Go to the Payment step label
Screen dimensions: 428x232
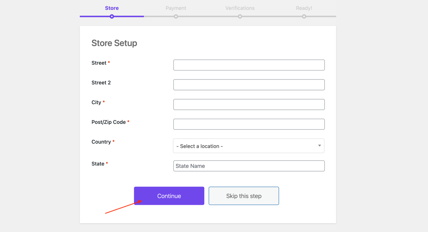(x=176, y=8)
